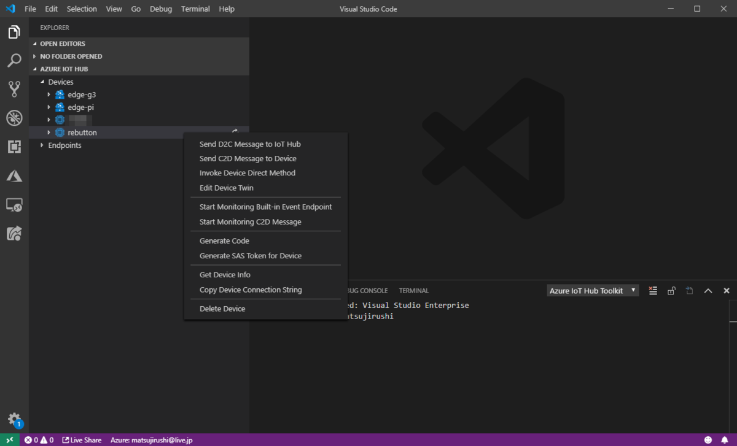Open the View menu

114,9
